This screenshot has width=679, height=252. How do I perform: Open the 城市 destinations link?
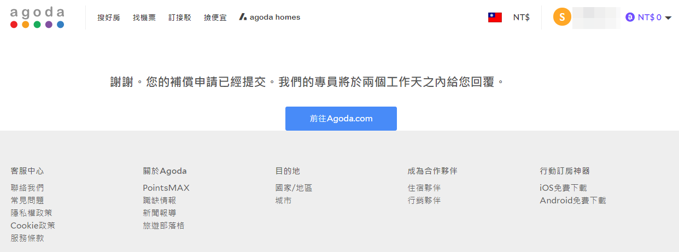click(283, 201)
